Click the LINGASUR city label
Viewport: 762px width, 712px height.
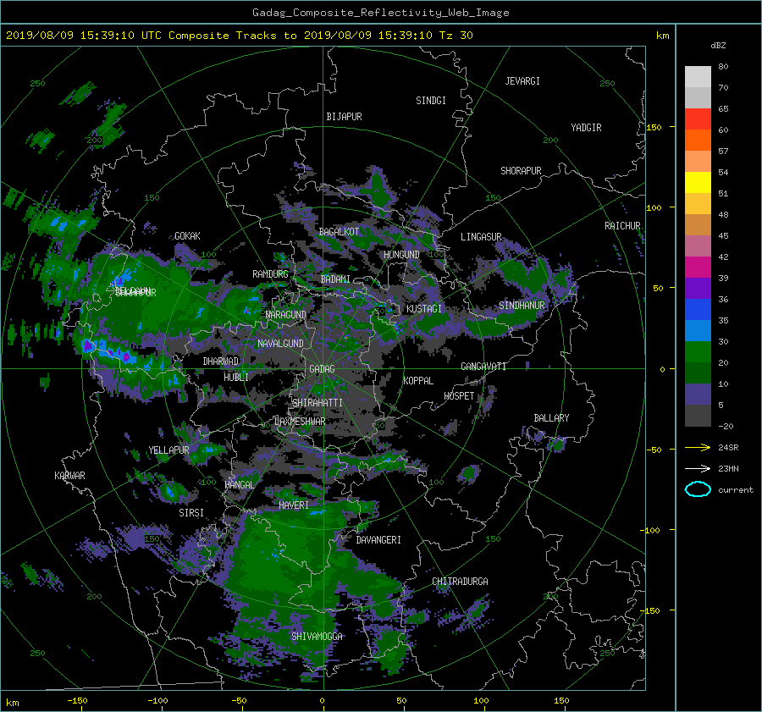[481, 237]
